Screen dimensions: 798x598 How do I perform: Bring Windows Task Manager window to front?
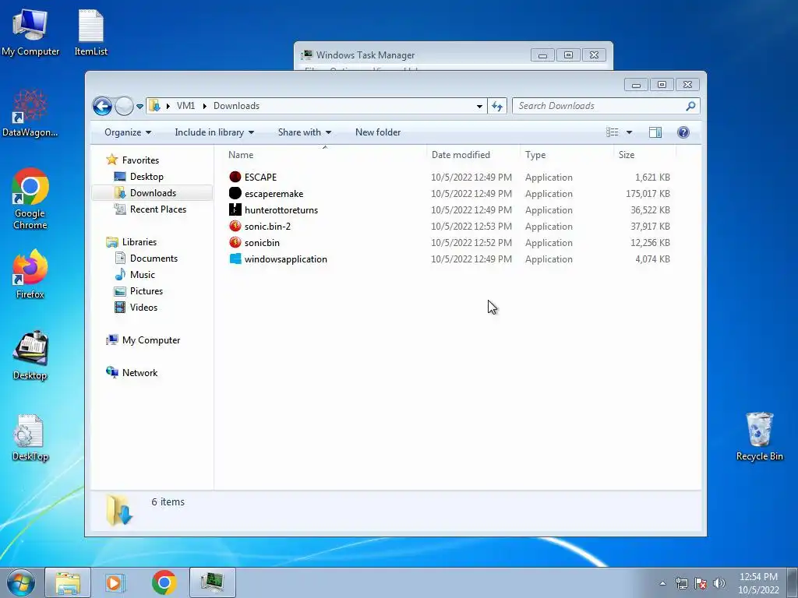365,55
